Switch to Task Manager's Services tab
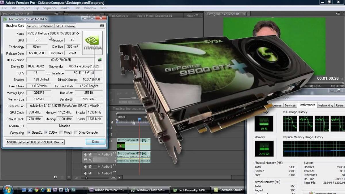 (x=290, y=105)
